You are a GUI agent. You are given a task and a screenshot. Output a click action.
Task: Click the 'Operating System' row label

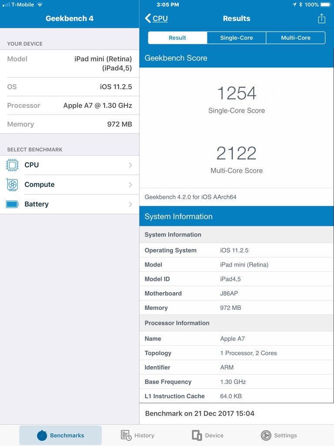coord(170,250)
